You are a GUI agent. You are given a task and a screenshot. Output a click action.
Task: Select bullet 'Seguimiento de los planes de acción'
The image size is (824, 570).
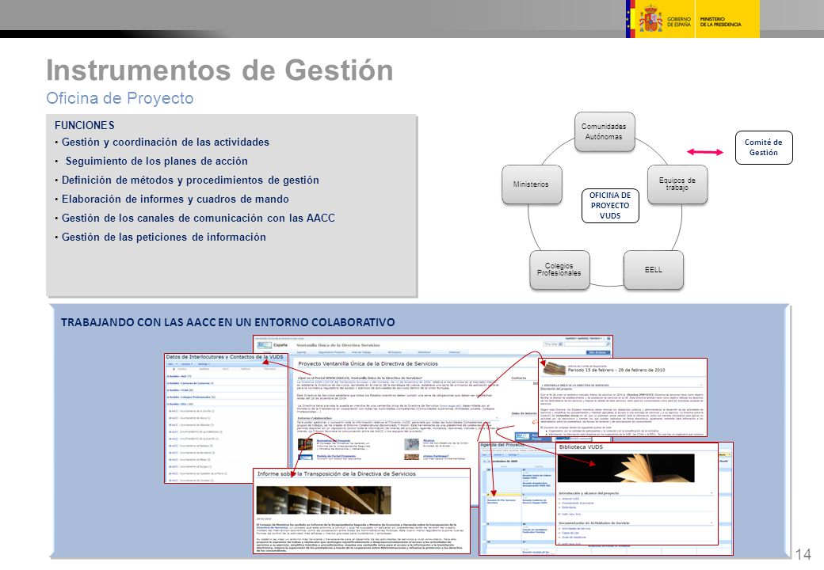tap(157, 161)
